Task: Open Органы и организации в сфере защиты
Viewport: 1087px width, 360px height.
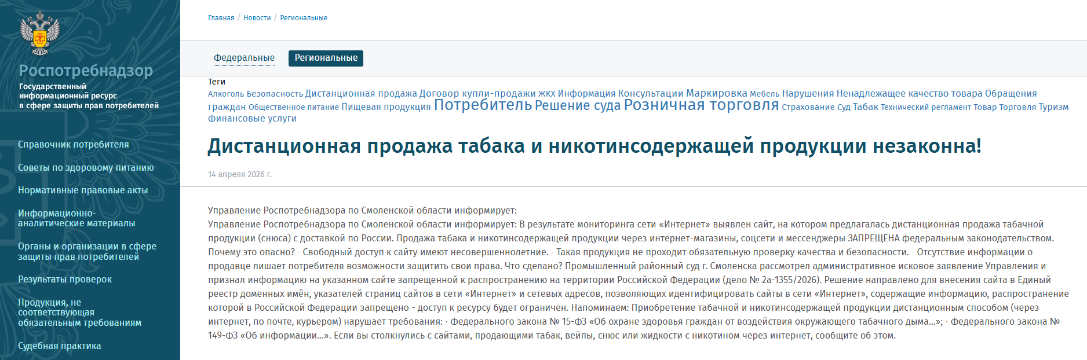Action: [87, 252]
